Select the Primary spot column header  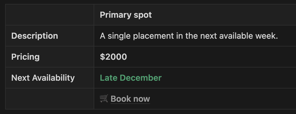(126, 15)
